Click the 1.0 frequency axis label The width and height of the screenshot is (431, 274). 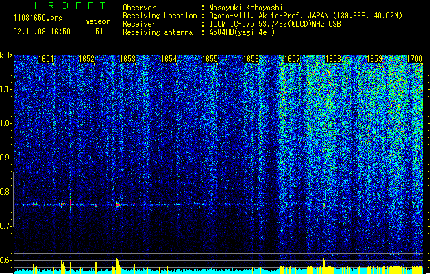6,123
